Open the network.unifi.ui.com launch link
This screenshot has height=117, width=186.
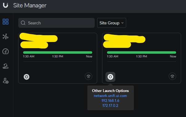point(110,96)
